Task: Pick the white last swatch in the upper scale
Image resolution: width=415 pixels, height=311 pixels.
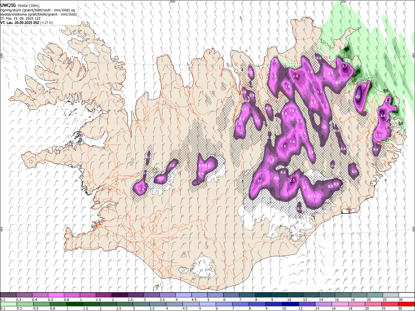Action: coord(406,295)
